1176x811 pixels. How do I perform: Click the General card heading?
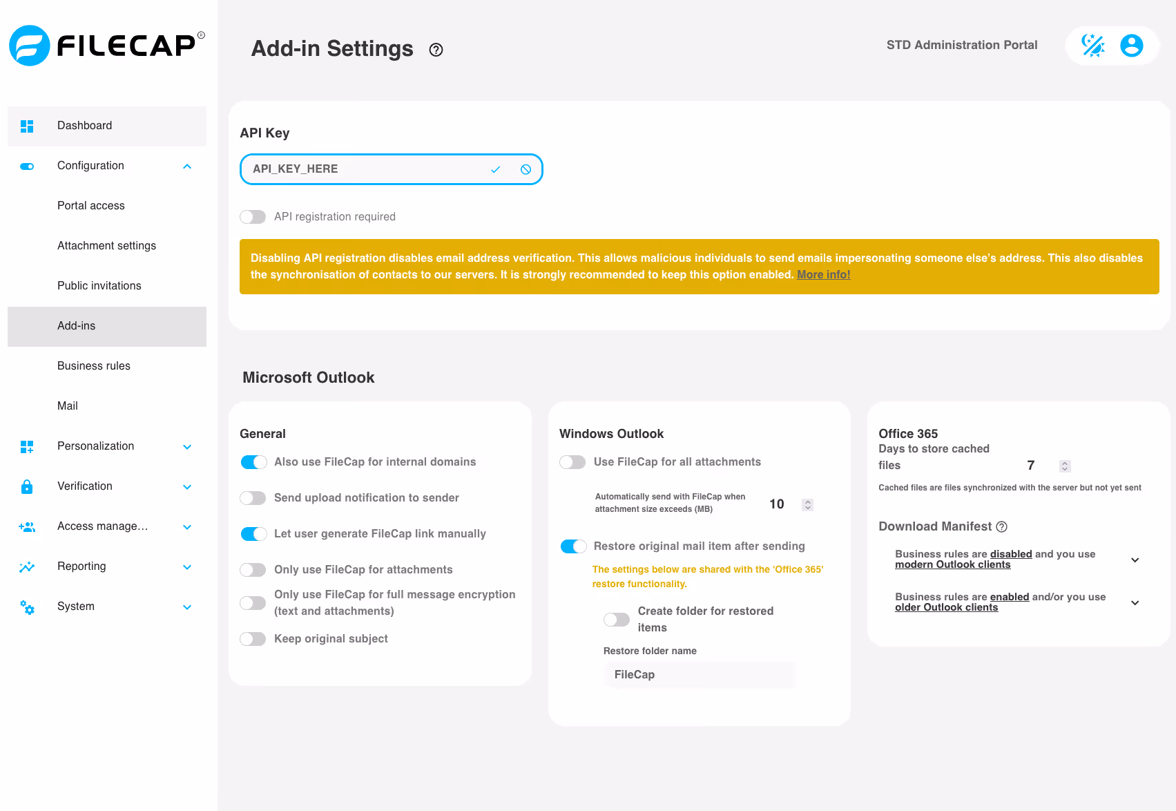[262, 434]
